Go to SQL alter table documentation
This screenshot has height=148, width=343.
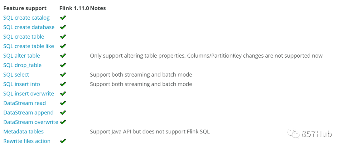[22, 56]
